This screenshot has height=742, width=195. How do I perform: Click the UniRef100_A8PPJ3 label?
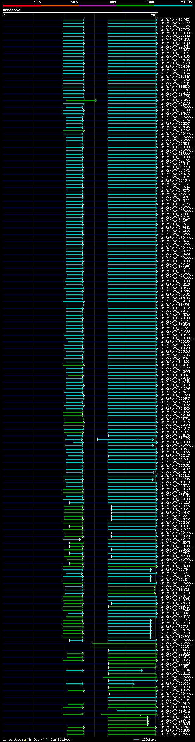coord(175,473)
